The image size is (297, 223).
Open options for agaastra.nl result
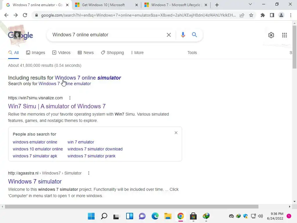pyautogui.click(x=89, y=173)
